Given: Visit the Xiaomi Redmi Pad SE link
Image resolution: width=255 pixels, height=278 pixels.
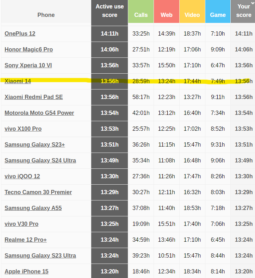Looking at the screenshot, I should [33, 97].
